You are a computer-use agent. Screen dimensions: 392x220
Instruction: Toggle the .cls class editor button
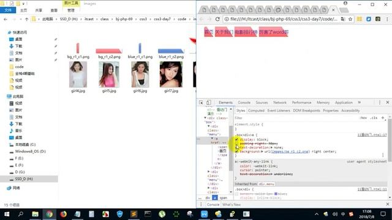374,118
